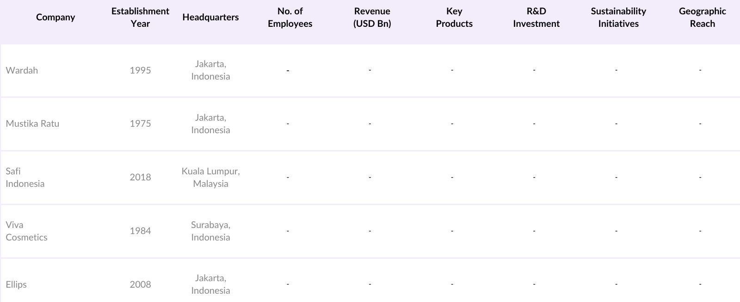Select the Kuala Lumpur, Malaysia headquarters cell
This screenshot has width=740, height=302.
pyautogui.click(x=210, y=177)
